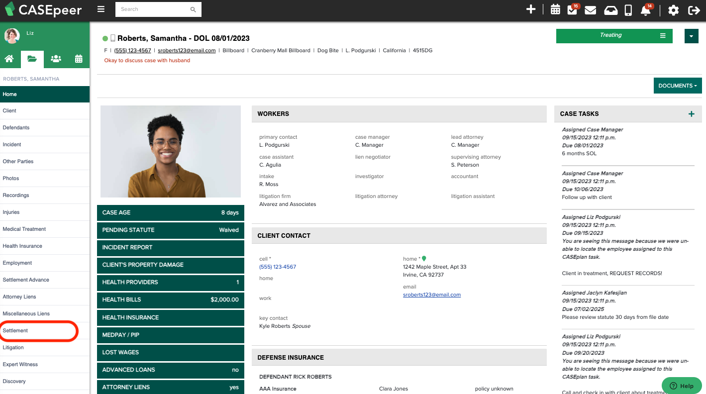Open Recordings in sidebar
This screenshot has width=706, height=394.
tap(45, 196)
